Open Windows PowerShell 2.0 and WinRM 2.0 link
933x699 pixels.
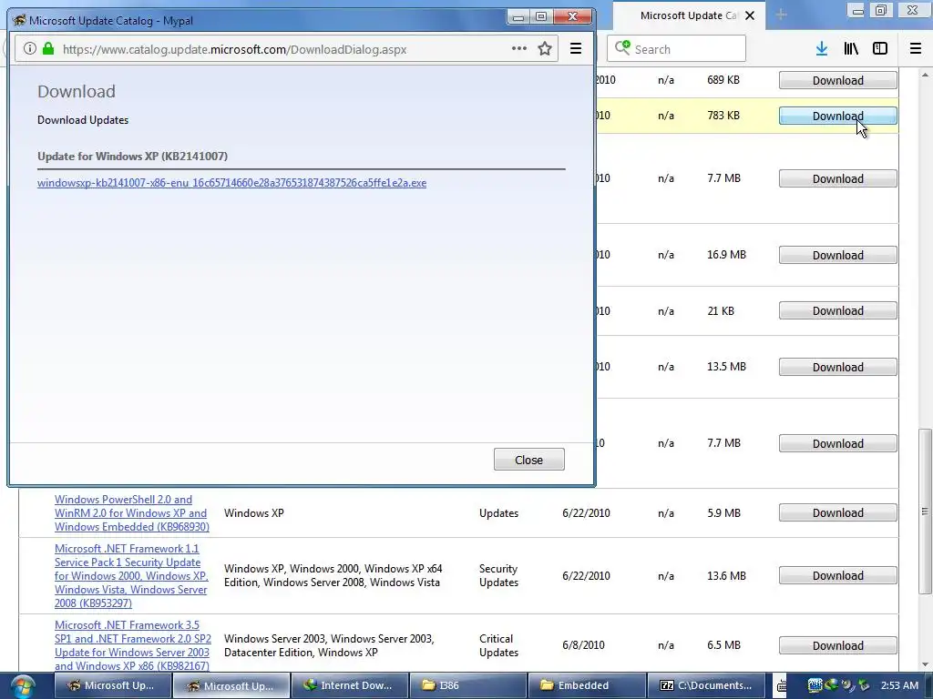pyautogui.click(x=131, y=513)
